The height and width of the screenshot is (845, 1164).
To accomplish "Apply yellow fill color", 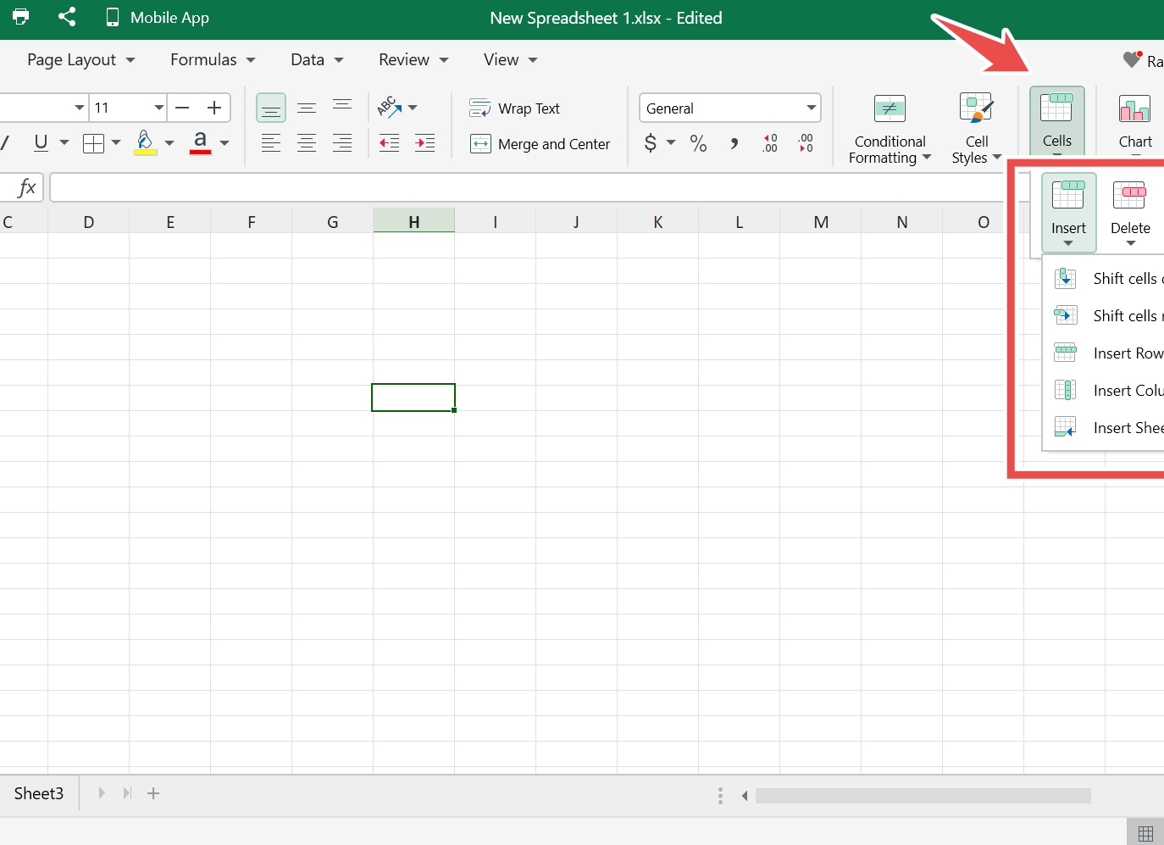I will pyautogui.click(x=146, y=142).
